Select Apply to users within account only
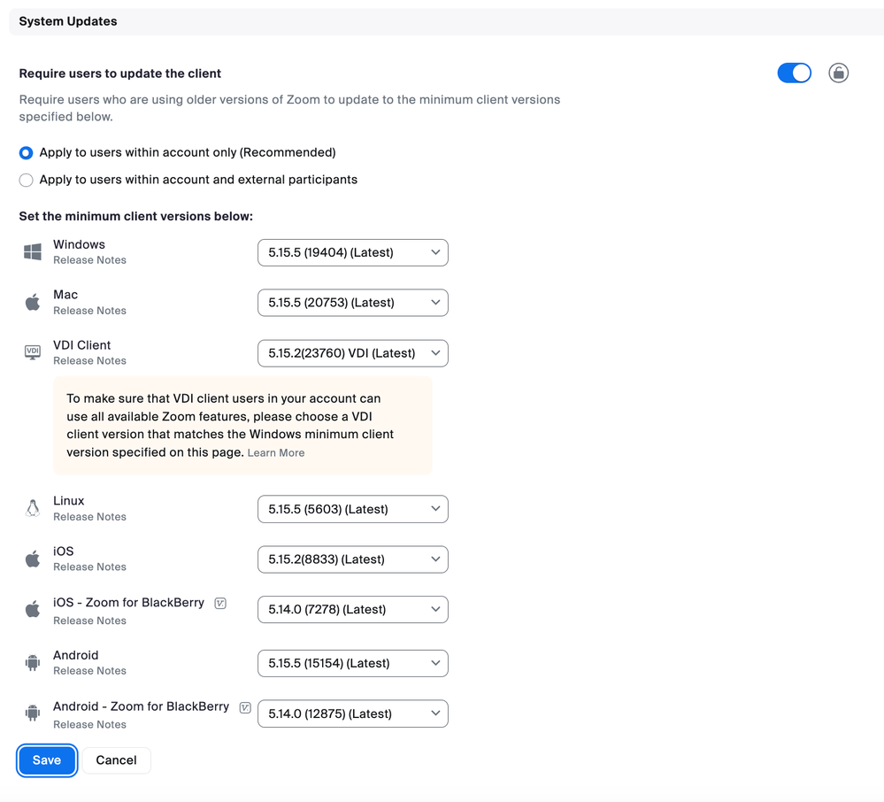The height and width of the screenshot is (802, 884). [x=27, y=153]
